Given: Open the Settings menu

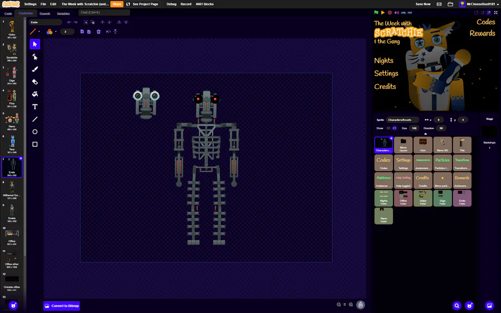Looking at the screenshot, I should (31, 4).
